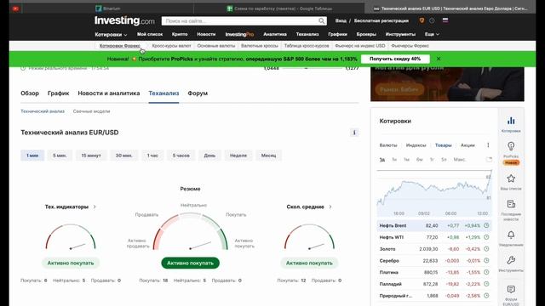
Task: Switch to the Google Таблицы browser tab
Action: [279, 8]
